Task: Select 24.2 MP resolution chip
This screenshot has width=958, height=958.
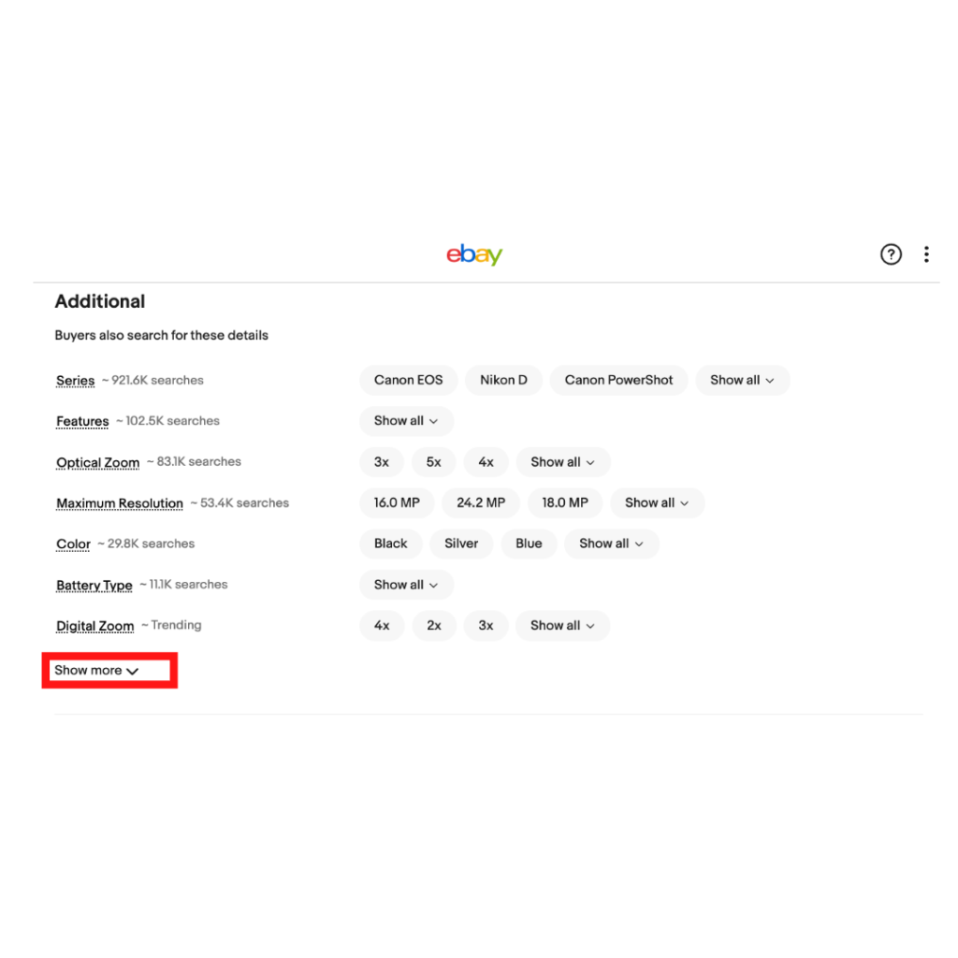Action: pos(481,502)
